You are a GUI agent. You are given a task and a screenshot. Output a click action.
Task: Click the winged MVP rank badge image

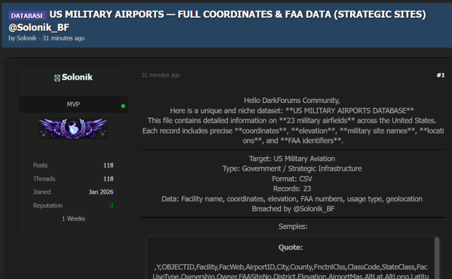point(73,128)
